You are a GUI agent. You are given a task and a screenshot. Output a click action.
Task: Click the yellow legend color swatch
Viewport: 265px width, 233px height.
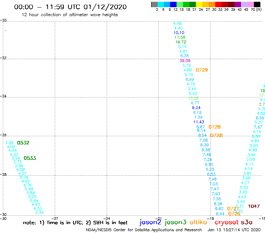coord(199,4)
